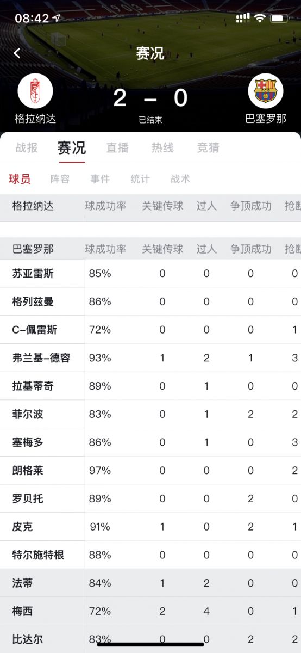Image resolution: width=301 pixels, height=653 pixels.
Task: Tap the home indicator bar at the bottom
Action: (150, 645)
